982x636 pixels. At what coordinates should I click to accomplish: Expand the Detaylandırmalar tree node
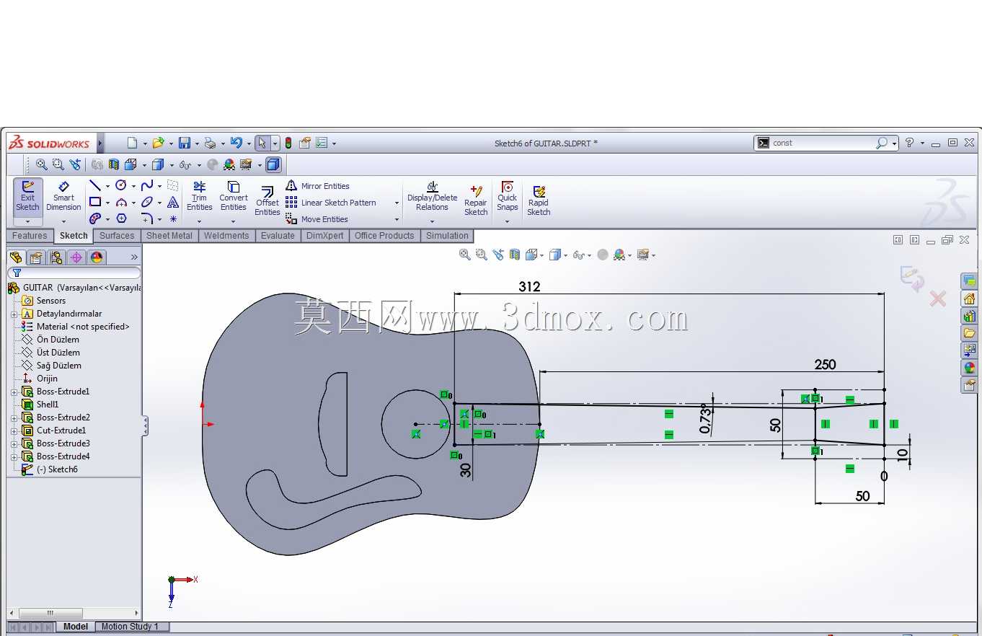click(x=14, y=314)
